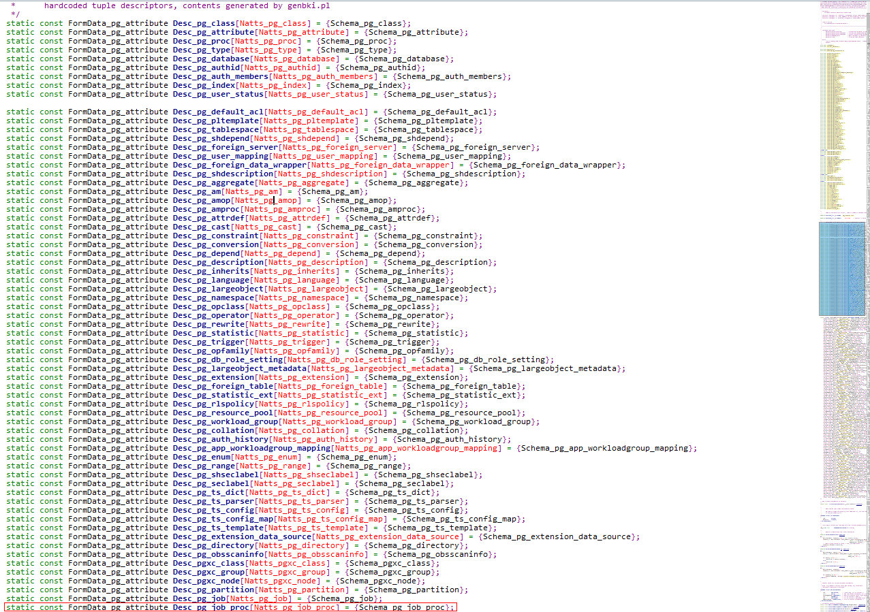Click Desc_pg_enum array name

(x=202, y=457)
